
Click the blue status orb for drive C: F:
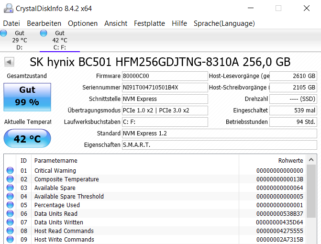[44, 33]
